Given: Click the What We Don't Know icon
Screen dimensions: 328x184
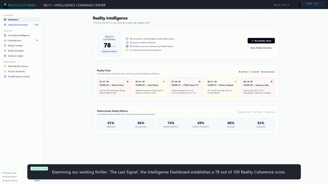Looking at the screenshot, I should click(x=5, y=66).
